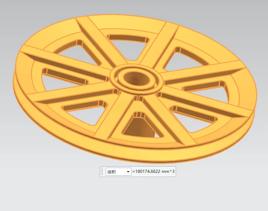Open the 体积 measurement type dropdown
The image size is (268, 211).
(118, 171)
